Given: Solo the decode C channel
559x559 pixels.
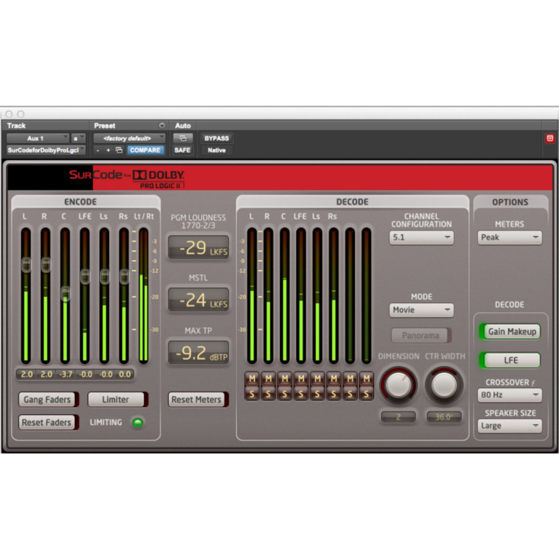Looking at the screenshot, I should (285, 394).
